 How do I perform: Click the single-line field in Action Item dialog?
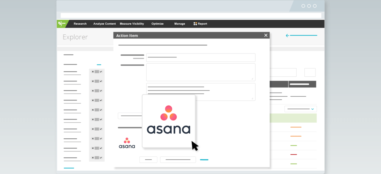(201, 57)
